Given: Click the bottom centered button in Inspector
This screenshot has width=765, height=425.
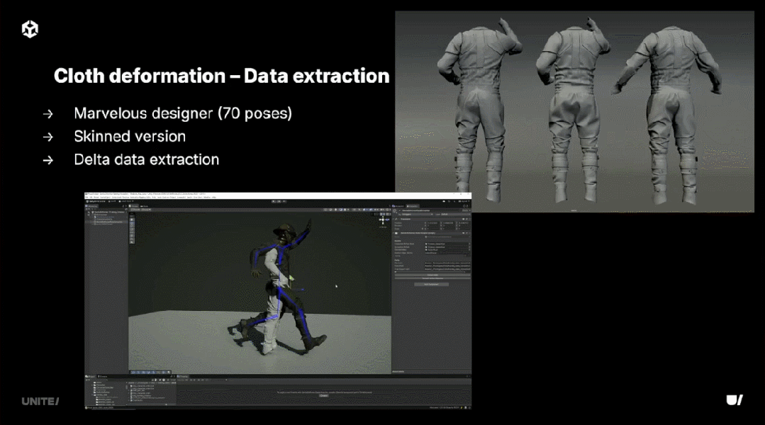Looking at the screenshot, I should (x=431, y=283).
